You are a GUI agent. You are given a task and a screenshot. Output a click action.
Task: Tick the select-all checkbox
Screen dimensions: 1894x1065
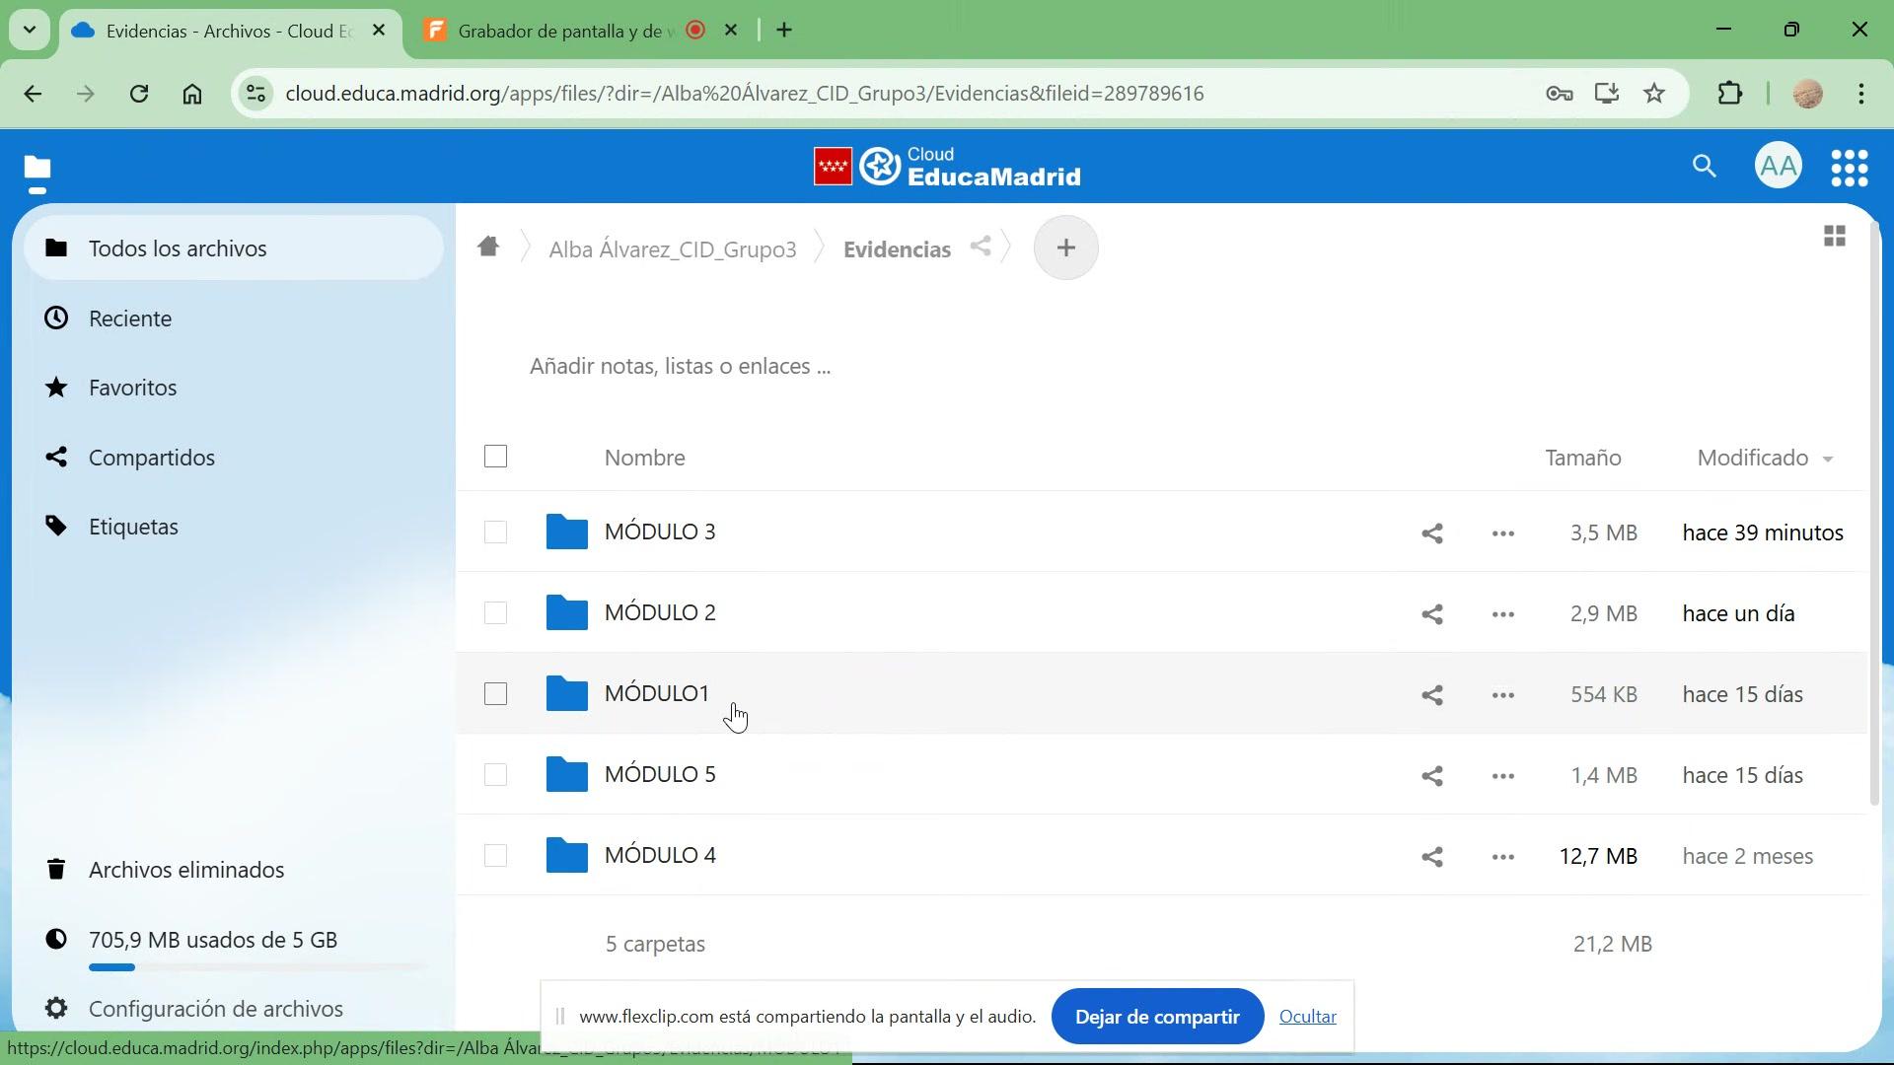495,457
